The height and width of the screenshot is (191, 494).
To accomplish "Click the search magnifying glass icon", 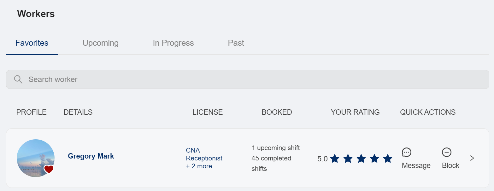I will [18, 79].
